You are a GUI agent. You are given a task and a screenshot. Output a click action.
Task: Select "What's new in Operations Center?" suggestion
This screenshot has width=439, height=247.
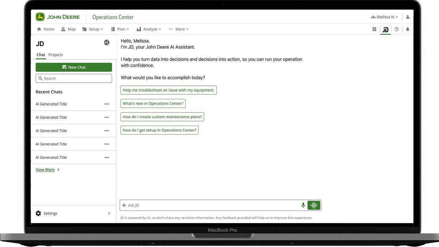pos(153,104)
